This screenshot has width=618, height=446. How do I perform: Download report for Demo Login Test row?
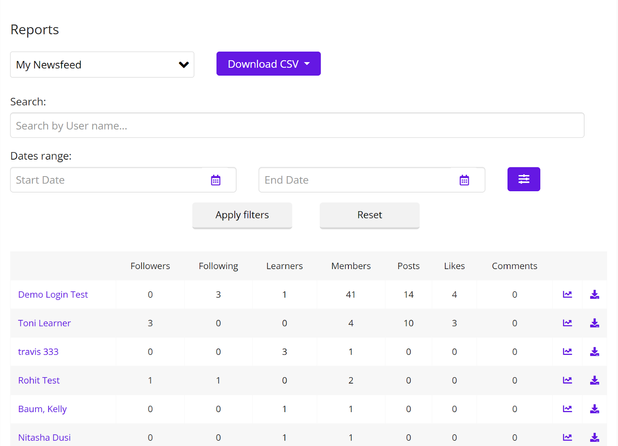point(594,295)
